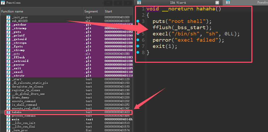Toggle breakpoint dot on line 8

point(138,52)
